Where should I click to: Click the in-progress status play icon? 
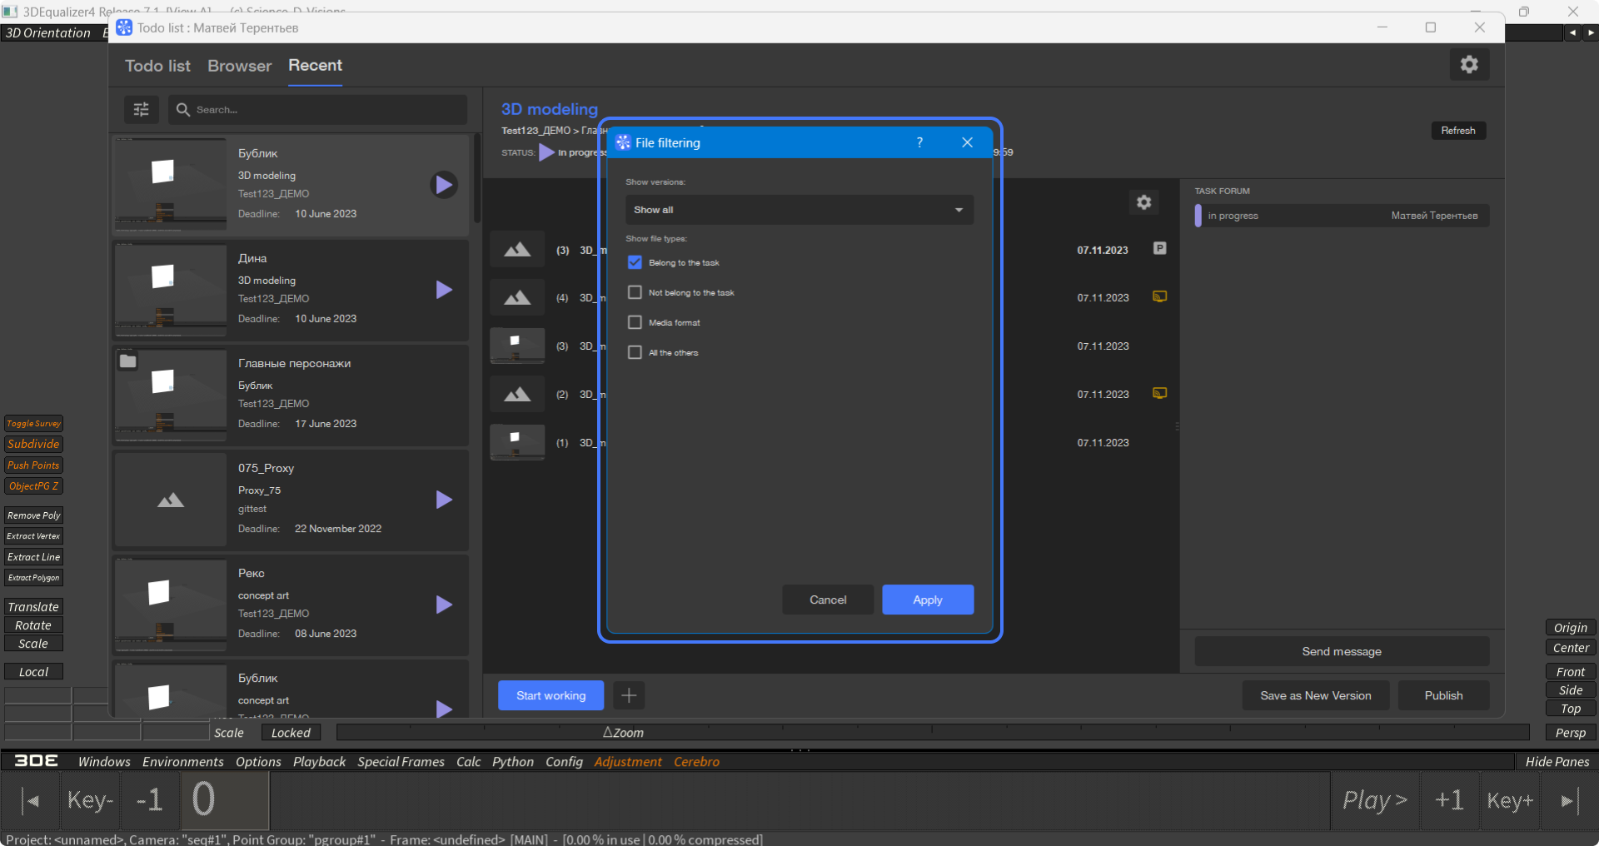click(546, 152)
